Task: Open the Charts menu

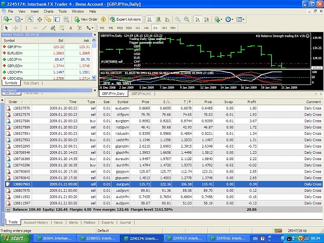Action: pos(48,11)
